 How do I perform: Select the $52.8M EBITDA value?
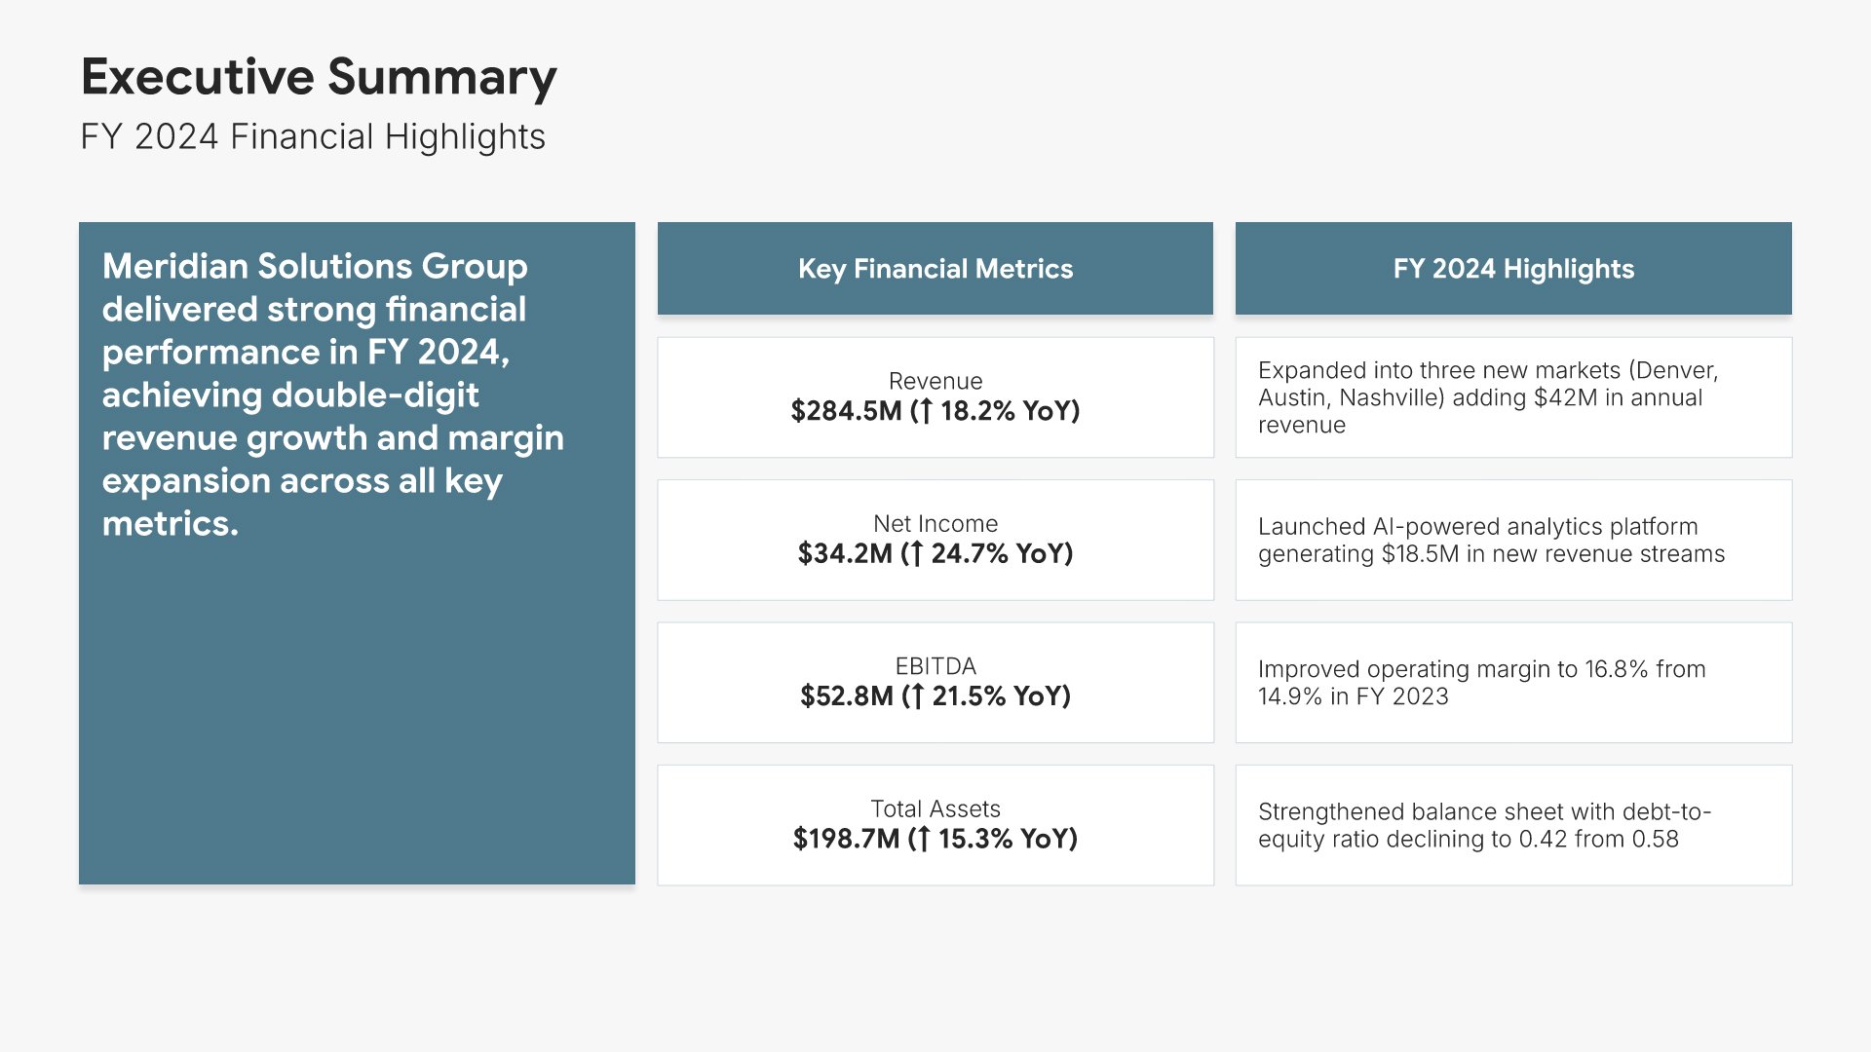[846, 696]
